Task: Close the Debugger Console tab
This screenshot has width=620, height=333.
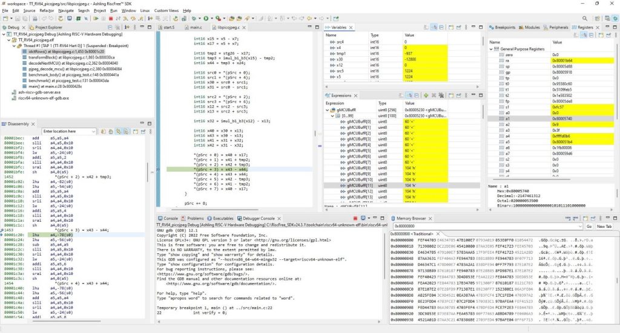Action: [279, 218]
